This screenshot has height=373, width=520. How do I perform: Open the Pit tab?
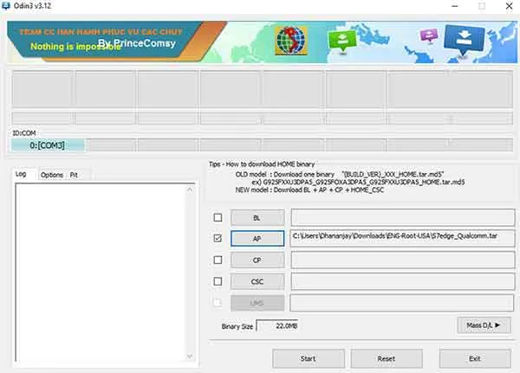tap(75, 175)
